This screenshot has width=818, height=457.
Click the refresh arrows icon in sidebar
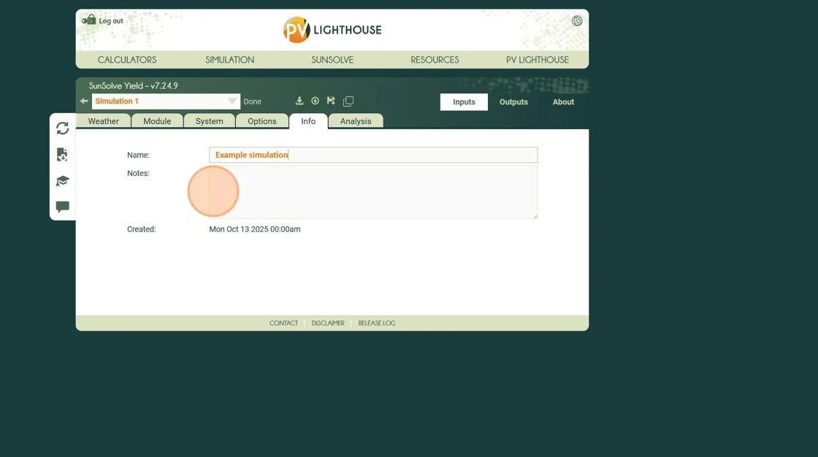tap(63, 128)
